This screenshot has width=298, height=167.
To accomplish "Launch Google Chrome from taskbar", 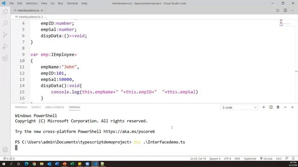I will [x=34, y=164].
